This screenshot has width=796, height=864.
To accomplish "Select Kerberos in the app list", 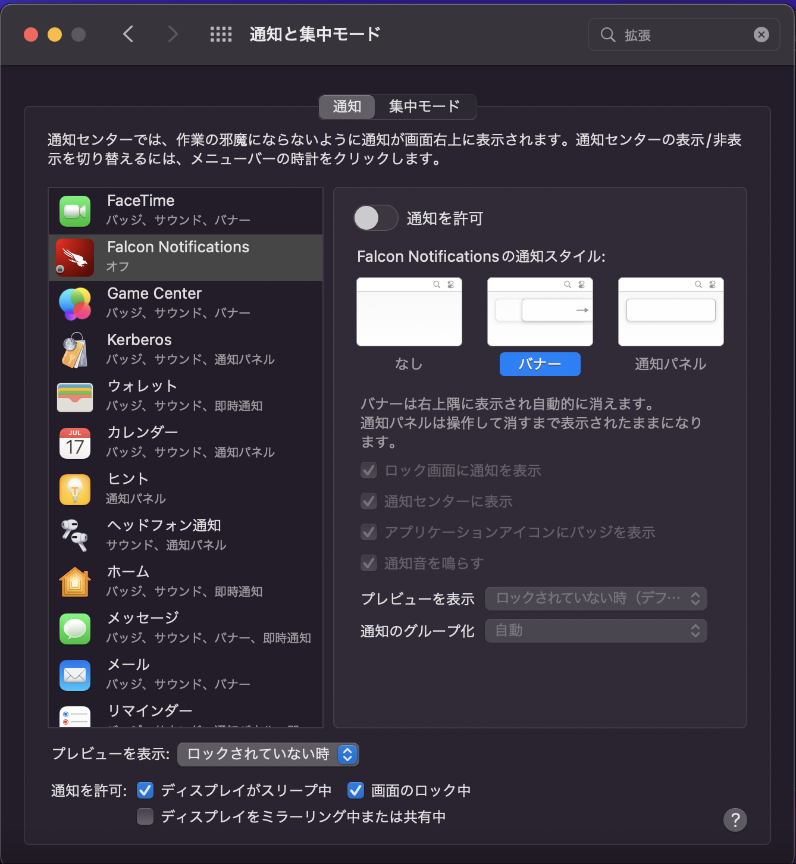I will tap(139, 340).
